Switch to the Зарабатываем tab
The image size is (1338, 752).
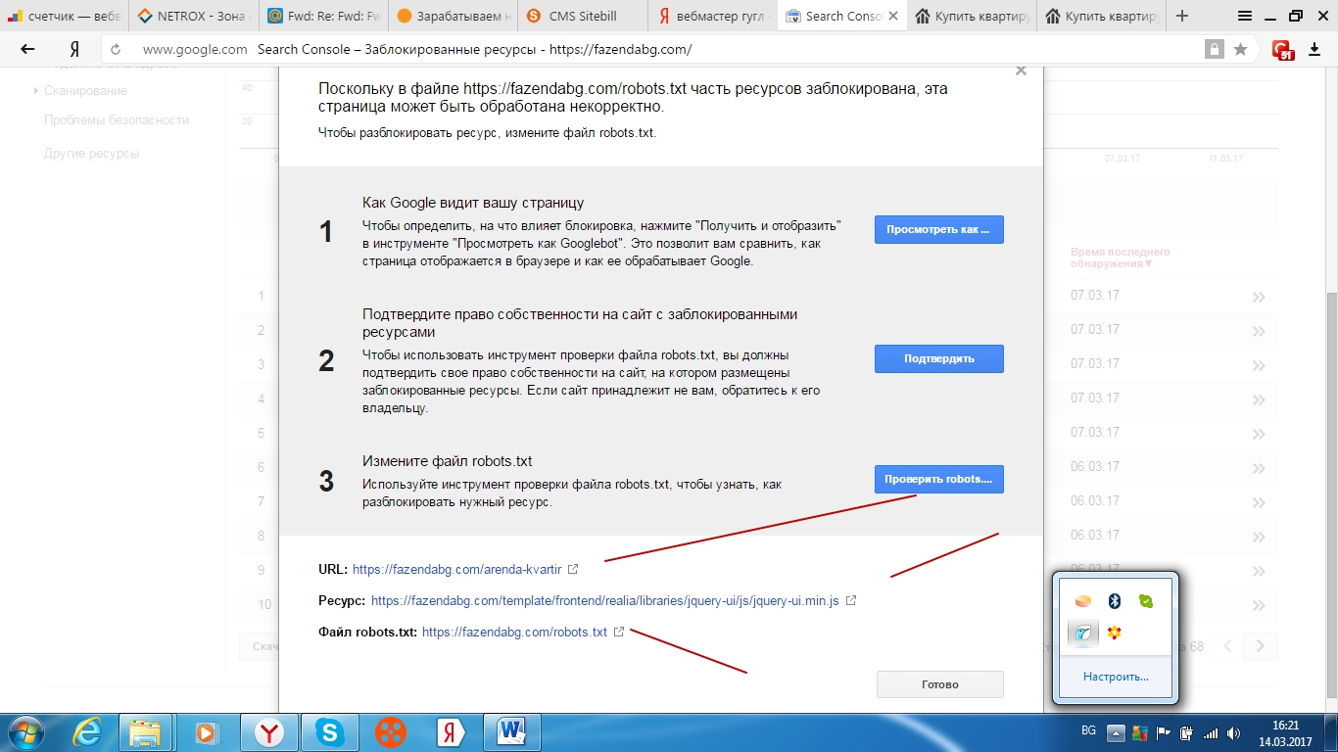pos(453,16)
